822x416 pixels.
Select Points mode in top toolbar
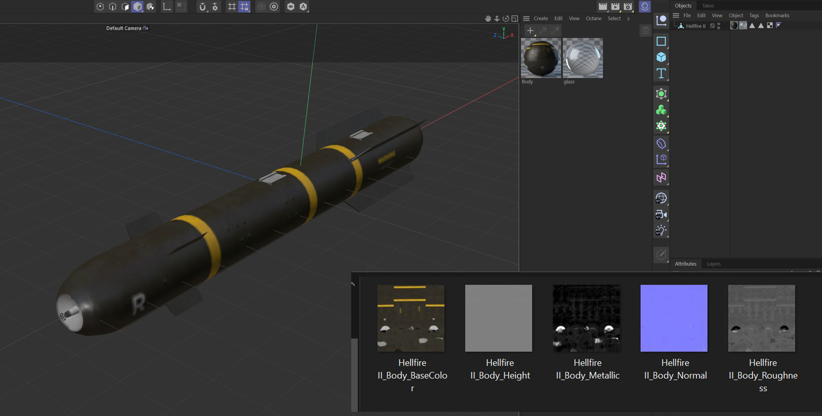100,7
